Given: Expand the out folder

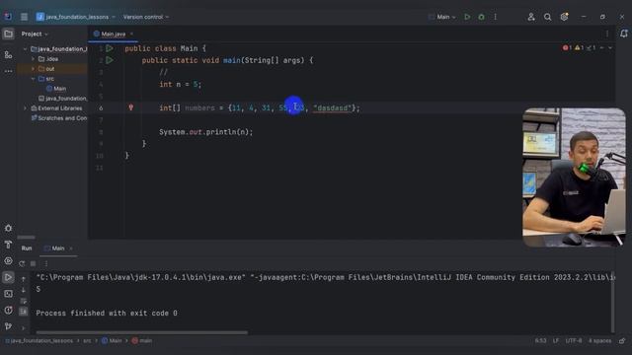Looking at the screenshot, I should [33, 69].
